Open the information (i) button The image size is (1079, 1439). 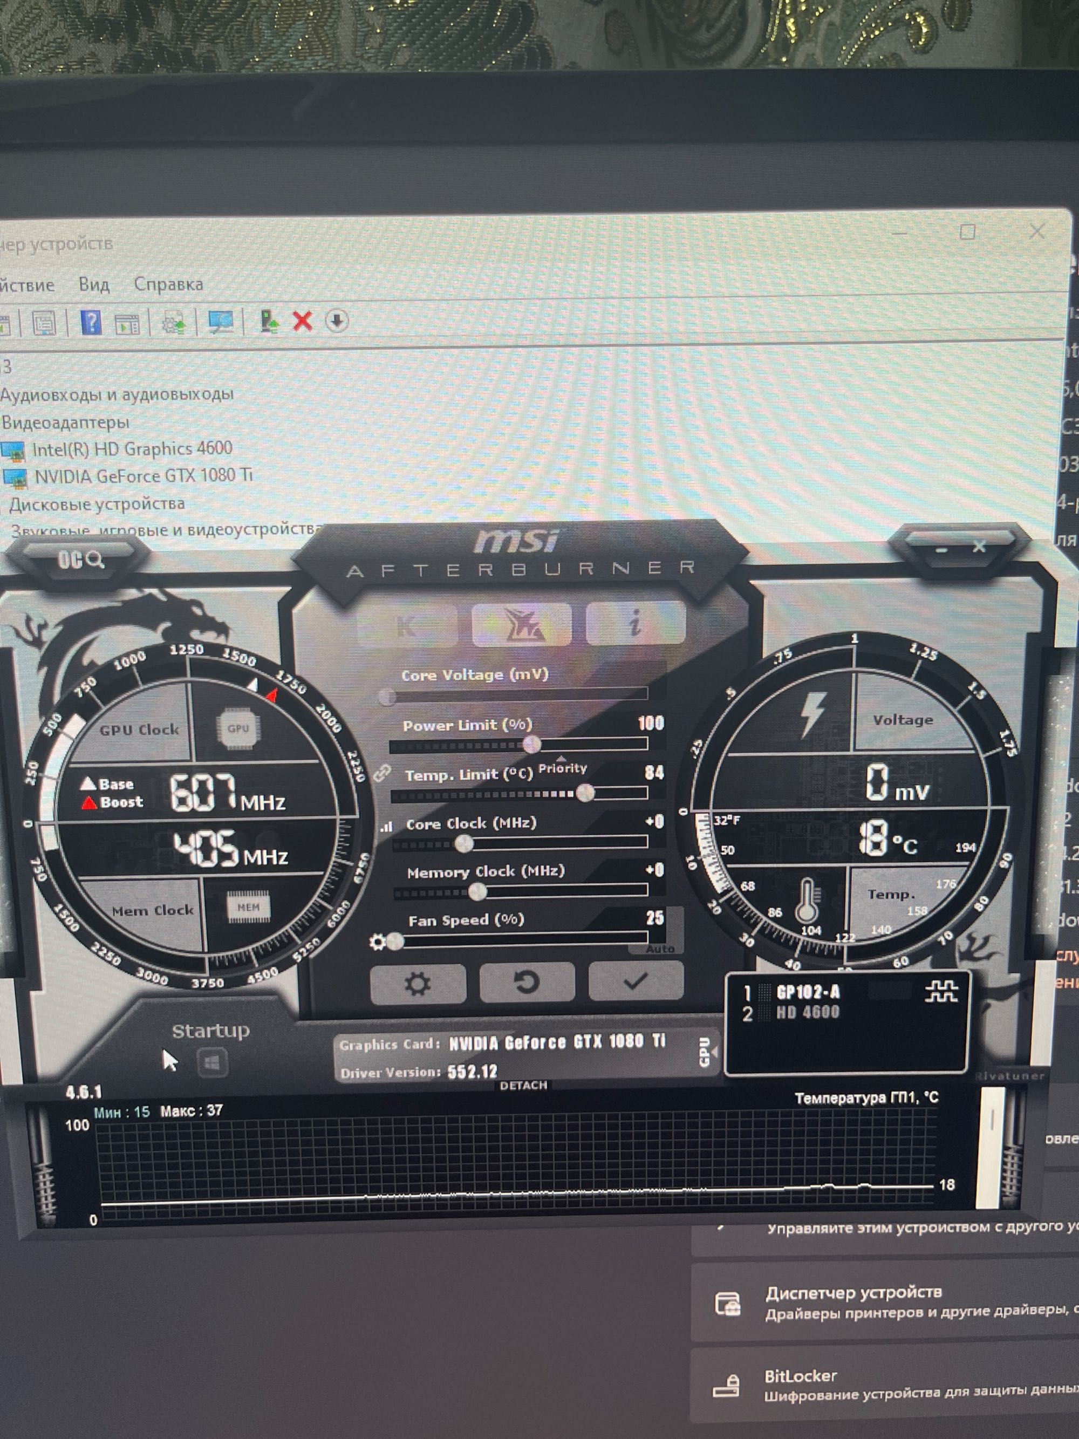(x=636, y=623)
